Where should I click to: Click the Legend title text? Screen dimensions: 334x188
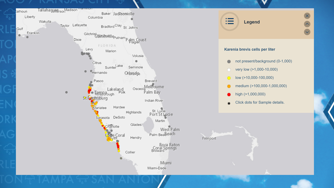[252, 22]
